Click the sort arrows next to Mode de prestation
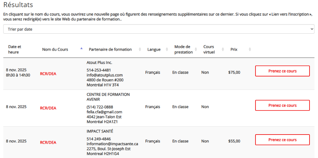318x158 pixels. point(196,50)
